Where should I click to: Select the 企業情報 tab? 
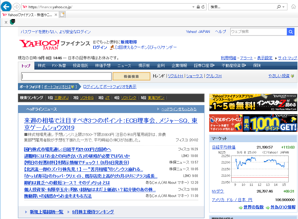[179, 65]
